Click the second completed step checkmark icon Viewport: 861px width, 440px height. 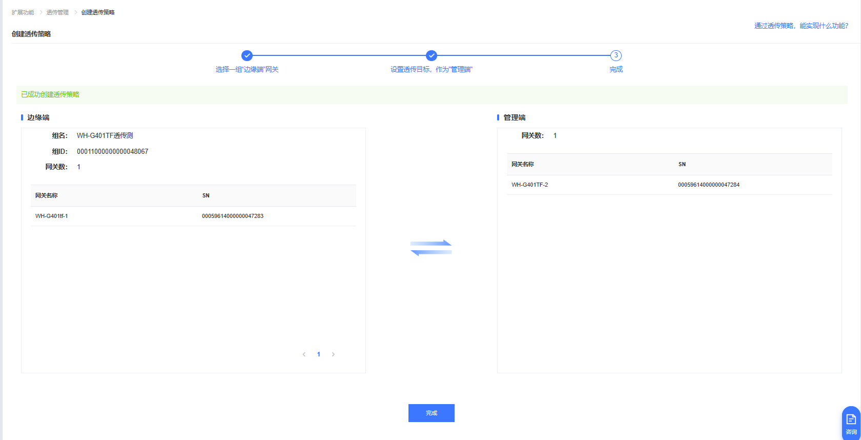[432, 55]
